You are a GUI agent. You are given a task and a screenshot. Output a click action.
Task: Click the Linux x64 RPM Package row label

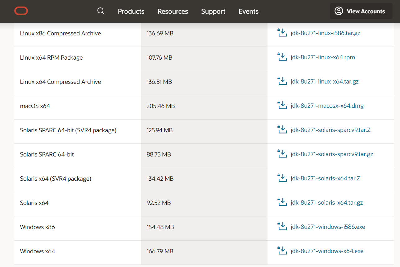(51, 57)
